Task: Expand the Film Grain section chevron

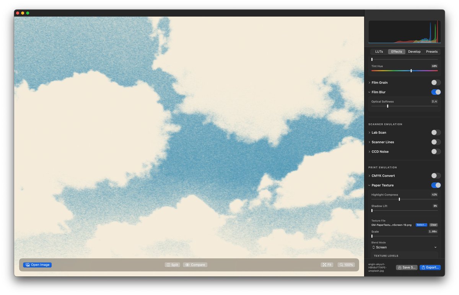Action: [x=369, y=82]
